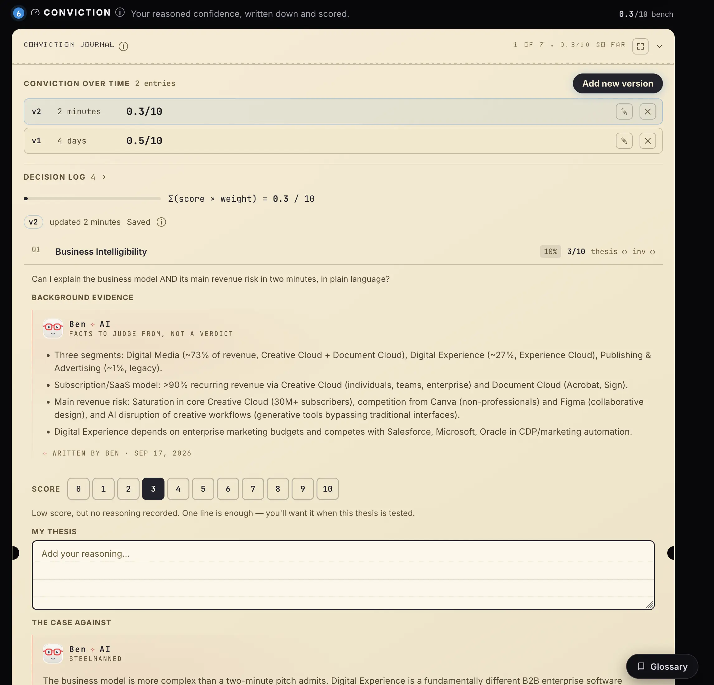The width and height of the screenshot is (714, 685).
Task: Click the thesis text area resize handle
Action: [649, 605]
